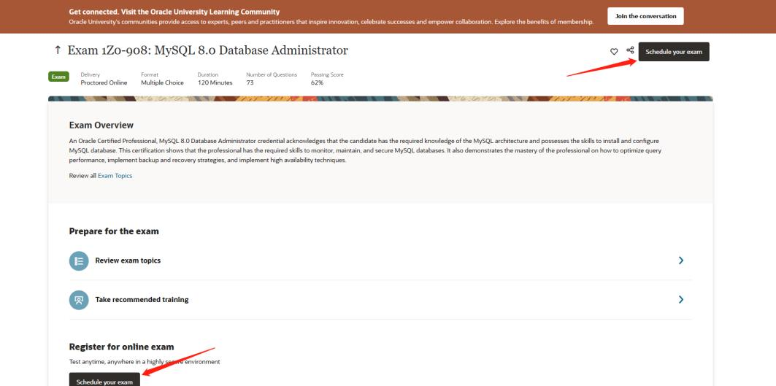Click the Review exam topics list icon
The image size is (776, 386).
click(79, 260)
